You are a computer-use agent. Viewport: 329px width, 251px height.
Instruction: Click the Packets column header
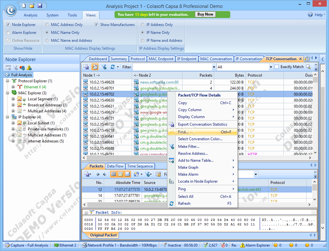click(198, 75)
